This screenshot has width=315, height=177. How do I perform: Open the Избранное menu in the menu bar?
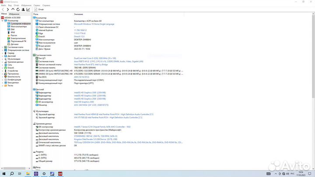(x=26, y=5)
